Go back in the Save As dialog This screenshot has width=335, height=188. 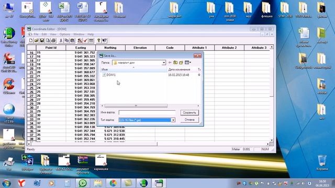170,63
